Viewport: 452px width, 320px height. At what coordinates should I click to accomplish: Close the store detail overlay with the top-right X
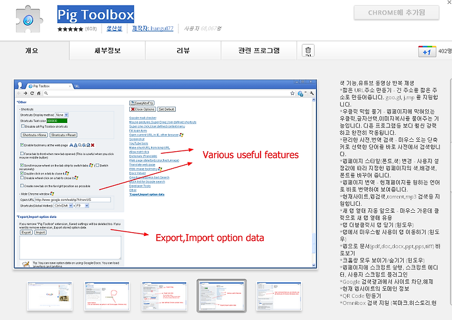(449, 2)
